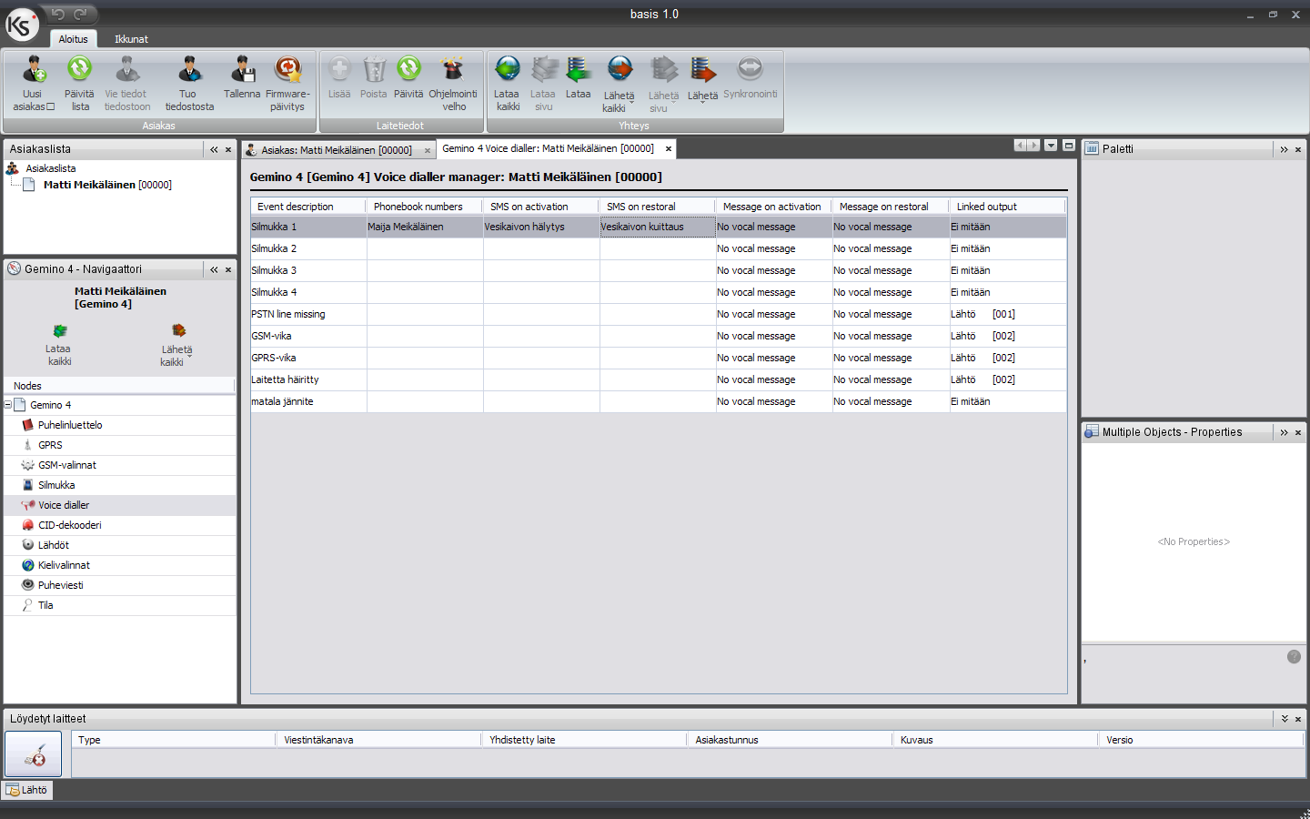This screenshot has height=819, width=1310.
Task: Click the KS application logo button
Action: (x=21, y=25)
